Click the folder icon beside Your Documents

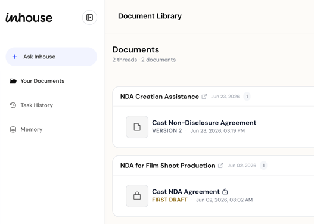point(13,81)
